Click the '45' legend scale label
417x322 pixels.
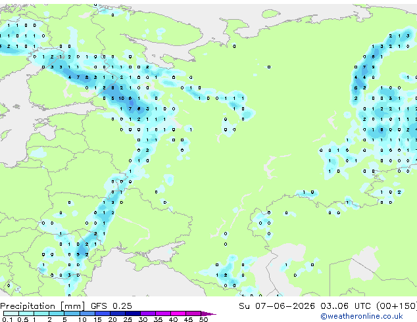(188, 319)
